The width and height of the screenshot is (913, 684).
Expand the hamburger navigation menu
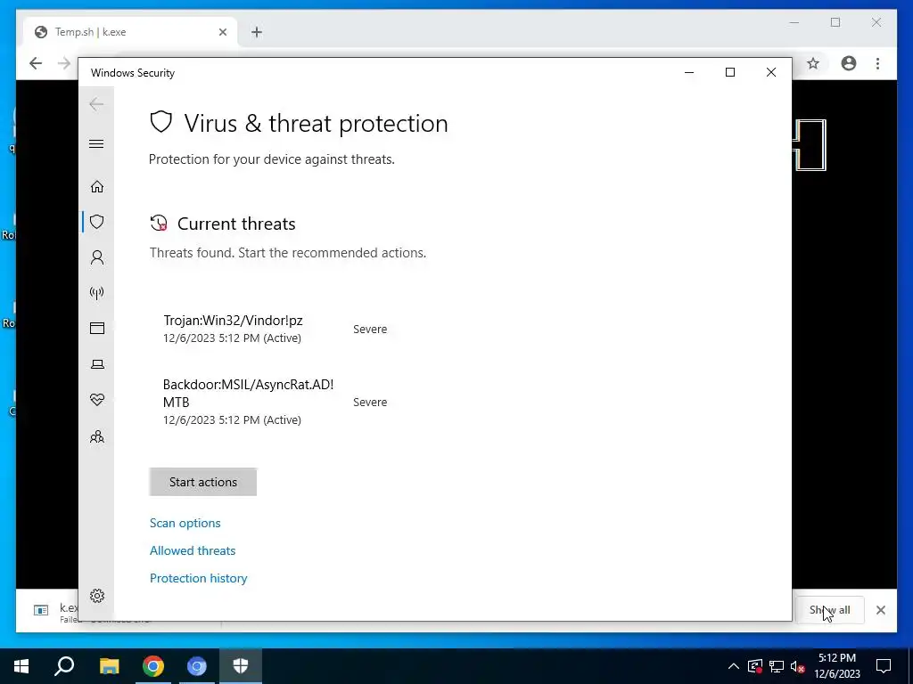coord(96,143)
